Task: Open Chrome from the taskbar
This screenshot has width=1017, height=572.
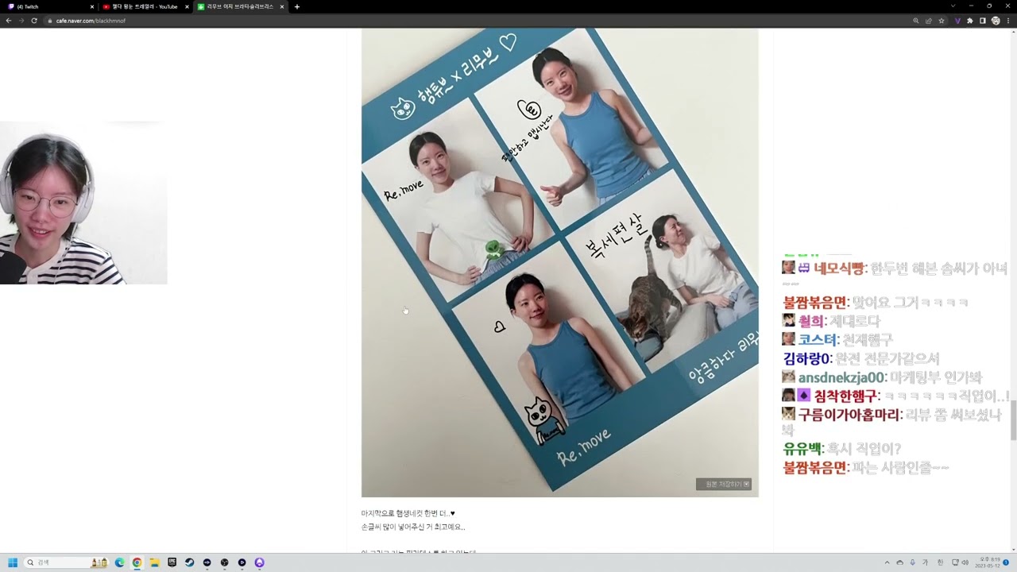Action: pos(137,562)
